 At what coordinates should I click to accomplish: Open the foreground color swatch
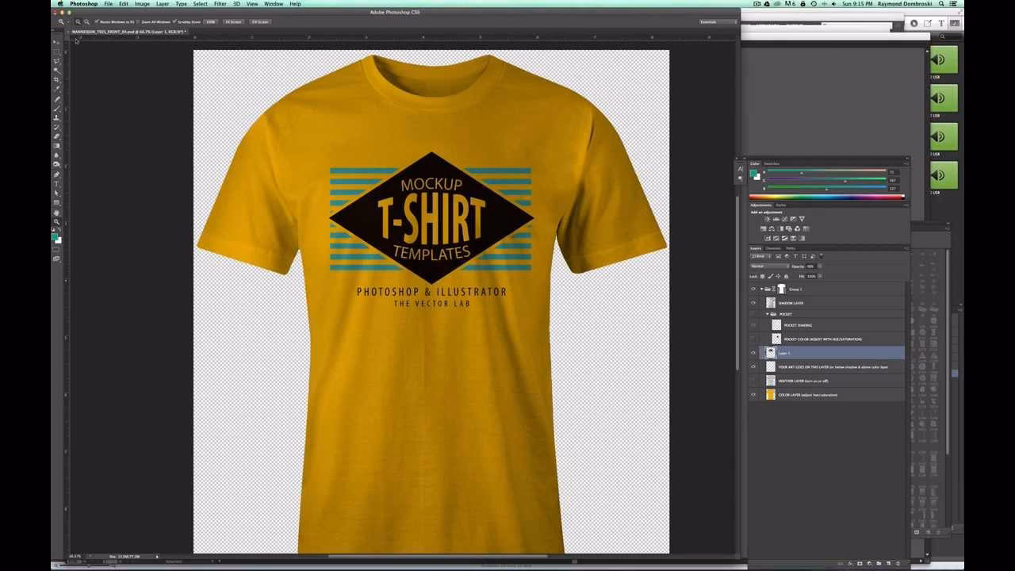click(55, 236)
